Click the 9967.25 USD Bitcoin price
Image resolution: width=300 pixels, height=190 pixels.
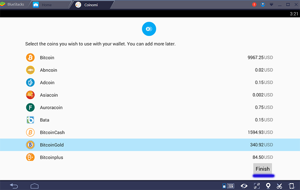[x=260, y=57]
